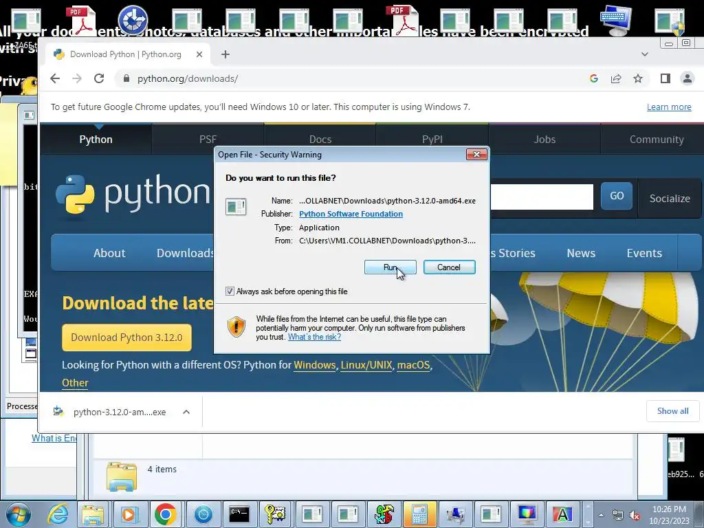Image resolution: width=704 pixels, height=528 pixels.
Task: Click the network tray icon
Action: click(618, 516)
